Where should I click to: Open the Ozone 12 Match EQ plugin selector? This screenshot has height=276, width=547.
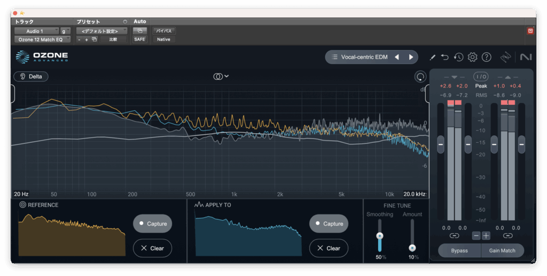(42, 39)
